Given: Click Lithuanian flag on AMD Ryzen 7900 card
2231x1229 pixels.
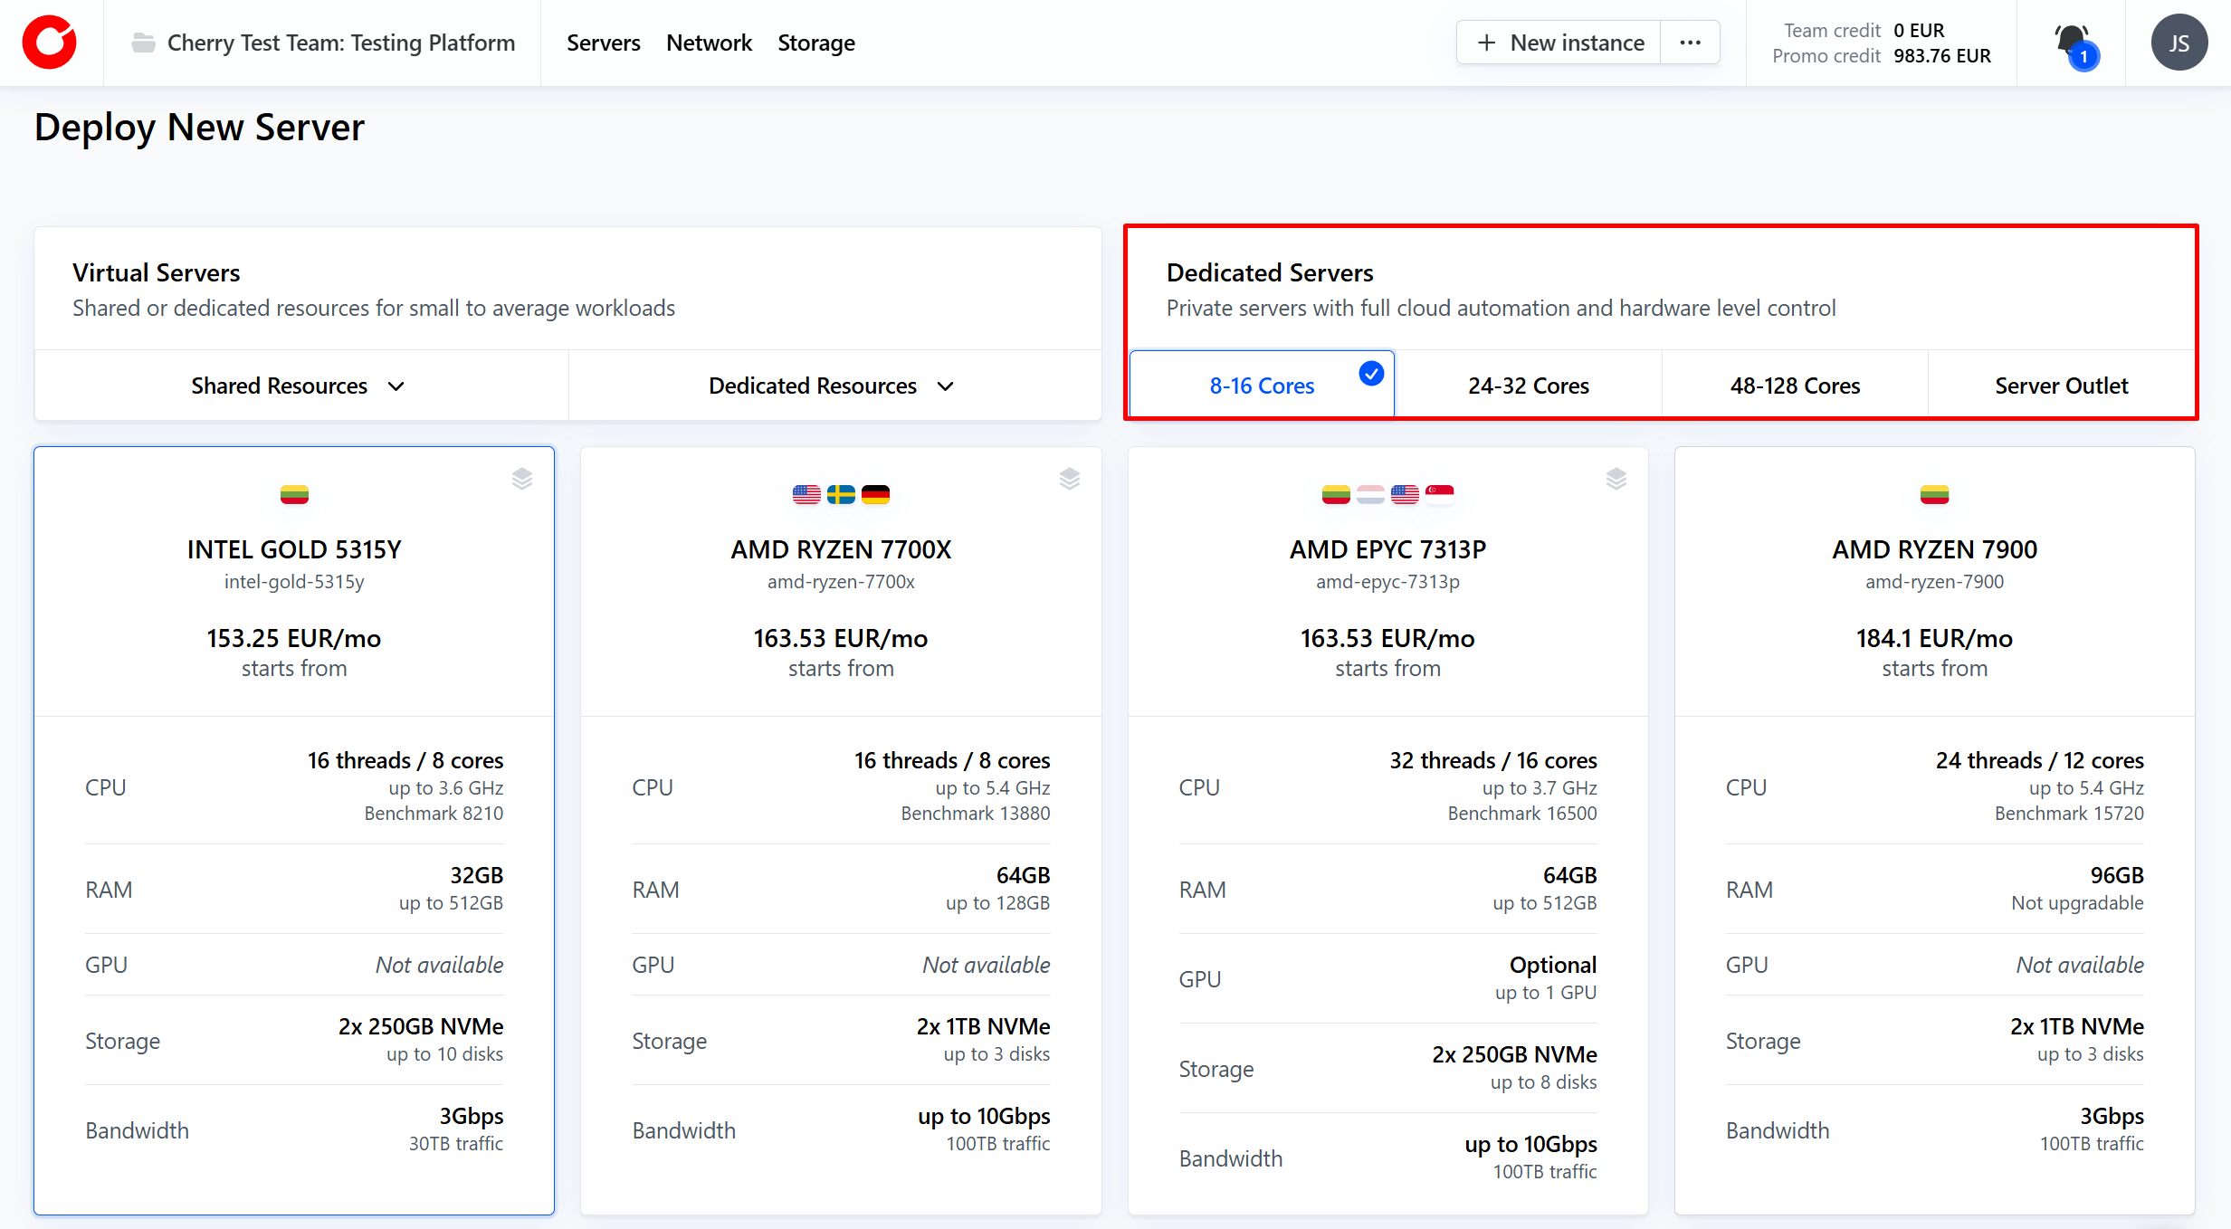Looking at the screenshot, I should [1934, 494].
